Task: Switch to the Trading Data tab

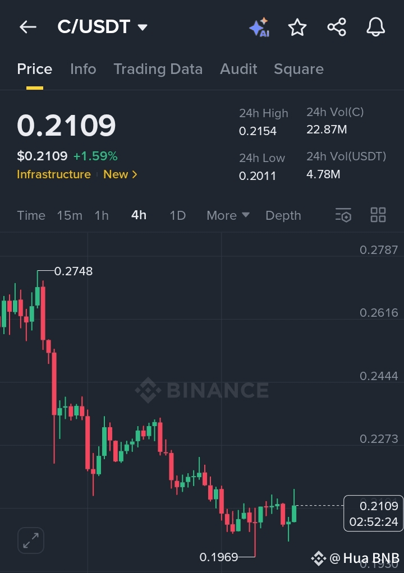Action: point(158,69)
